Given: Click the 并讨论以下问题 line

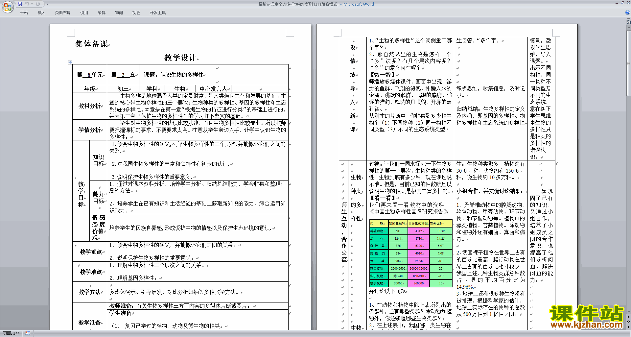Looking at the screenshot, I should (387, 291).
